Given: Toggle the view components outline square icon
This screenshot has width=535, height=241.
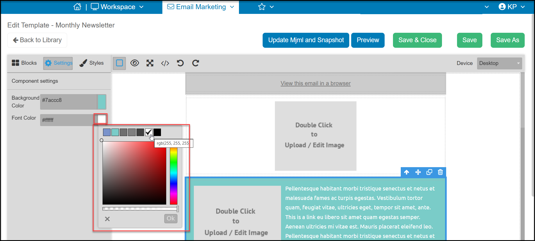Looking at the screenshot, I should [119, 63].
